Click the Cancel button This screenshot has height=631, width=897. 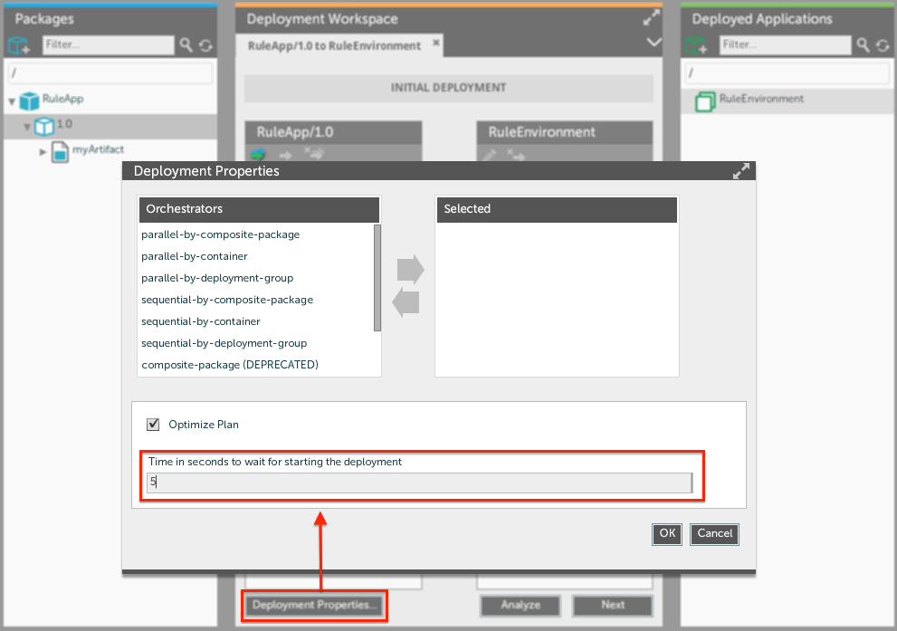(x=714, y=534)
